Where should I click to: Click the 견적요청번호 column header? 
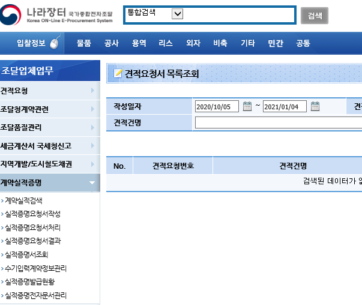pos(173,166)
